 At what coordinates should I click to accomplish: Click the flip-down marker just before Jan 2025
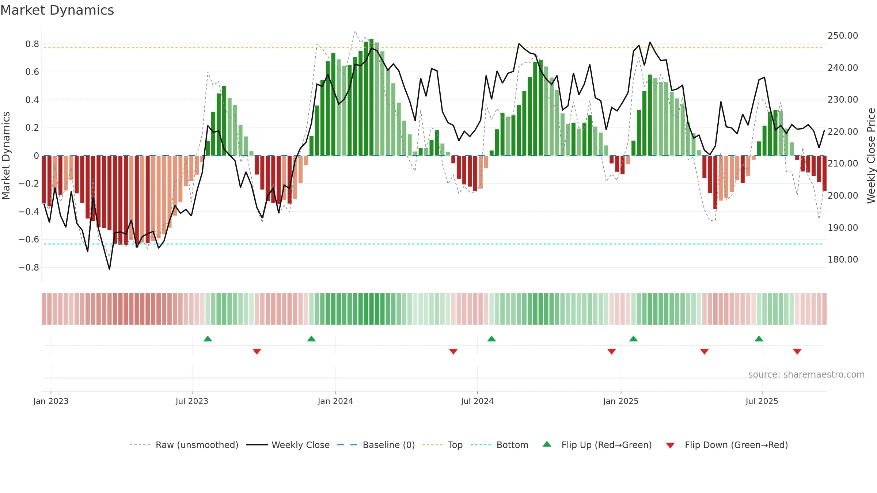pyautogui.click(x=612, y=351)
